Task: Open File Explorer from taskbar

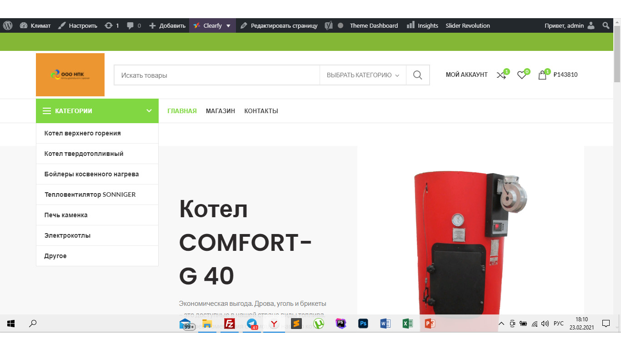Action: tap(207, 324)
